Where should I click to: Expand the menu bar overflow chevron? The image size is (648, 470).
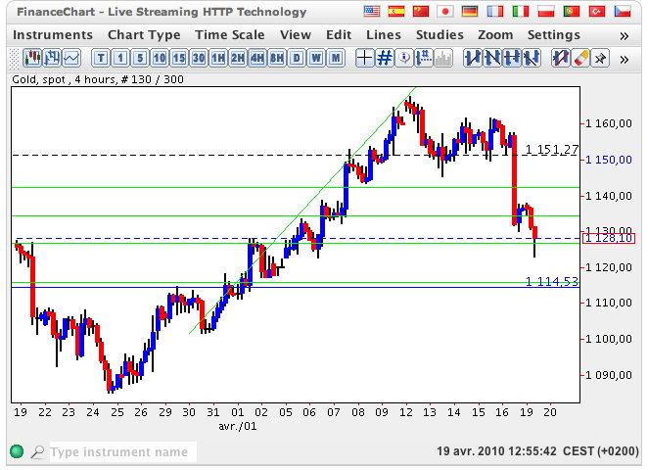[624, 35]
